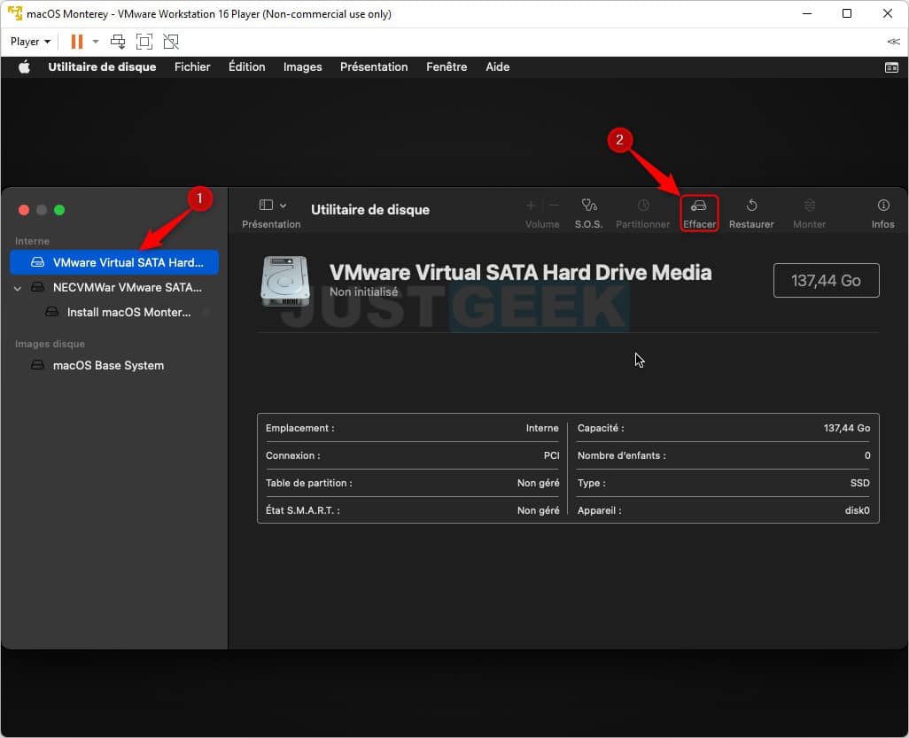The width and height of the screenshot is (909, 738).
Task: Open the Édition menu
Action: pos(247,66)
